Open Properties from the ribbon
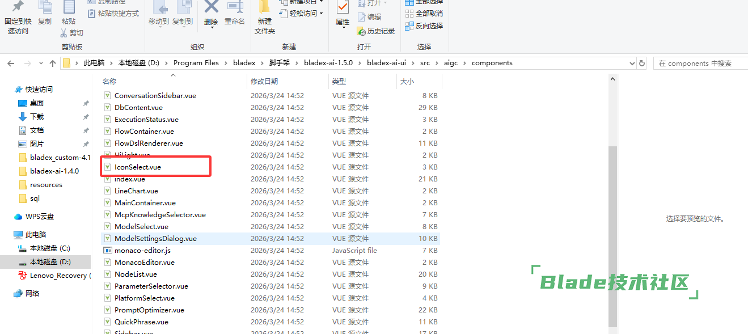This screenshot has height=334, width=748. point(343,14)
